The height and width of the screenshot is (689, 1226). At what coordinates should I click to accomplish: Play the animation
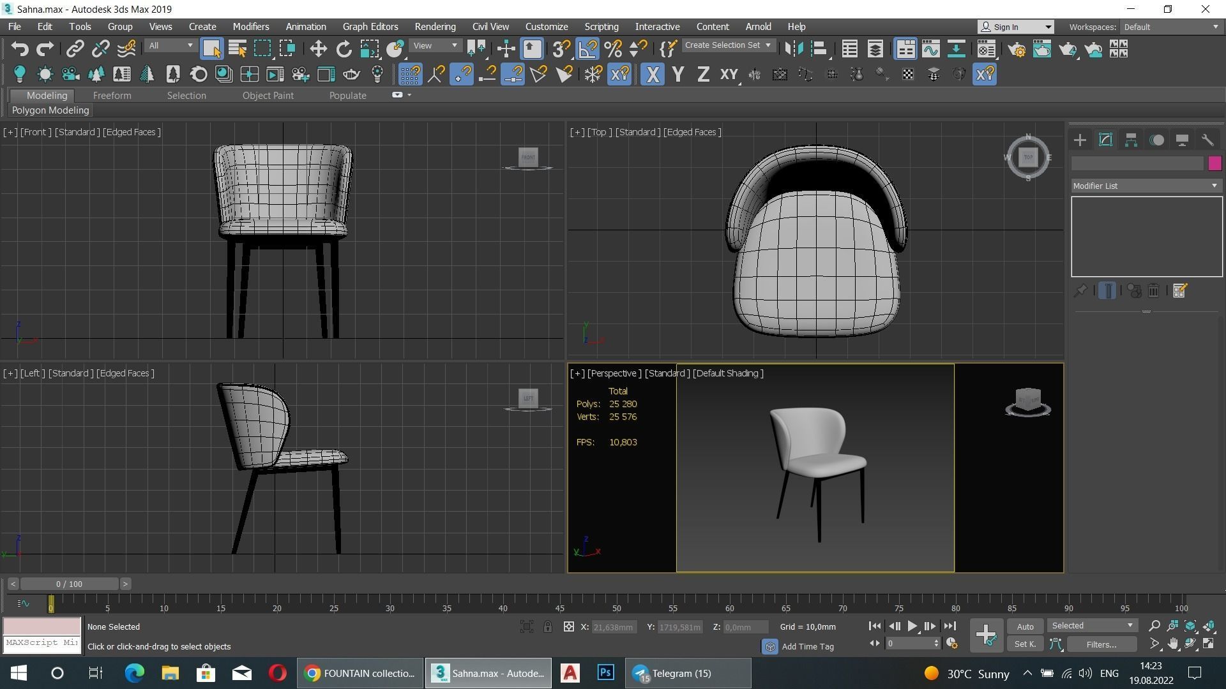point(912,626)
